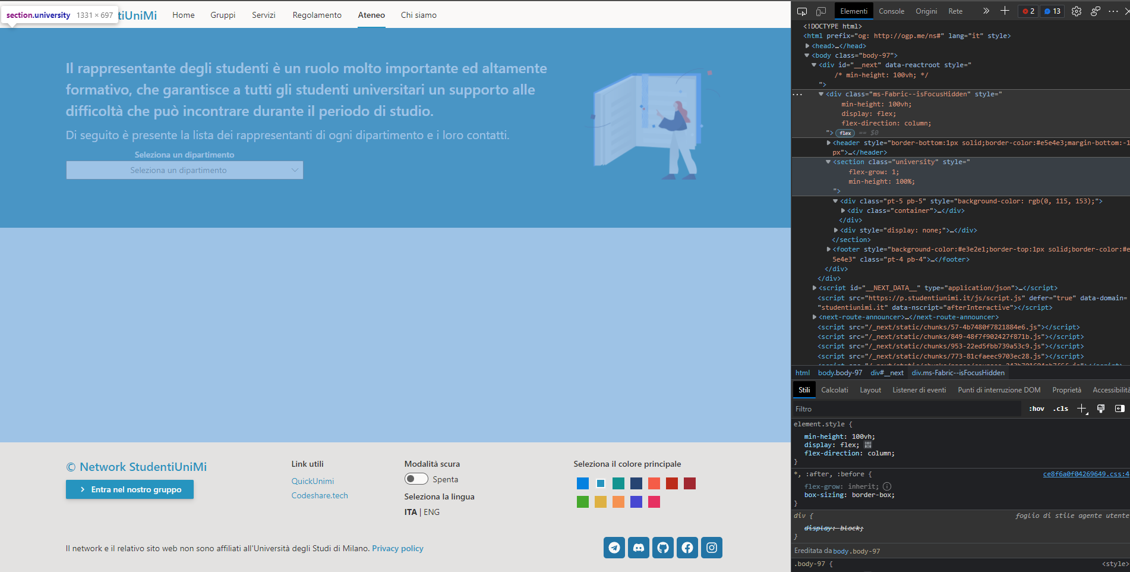This screenshot has height=572, width=1130.
Task: Toggle computed styles sidebar icon
Action: pos(1120,408)
